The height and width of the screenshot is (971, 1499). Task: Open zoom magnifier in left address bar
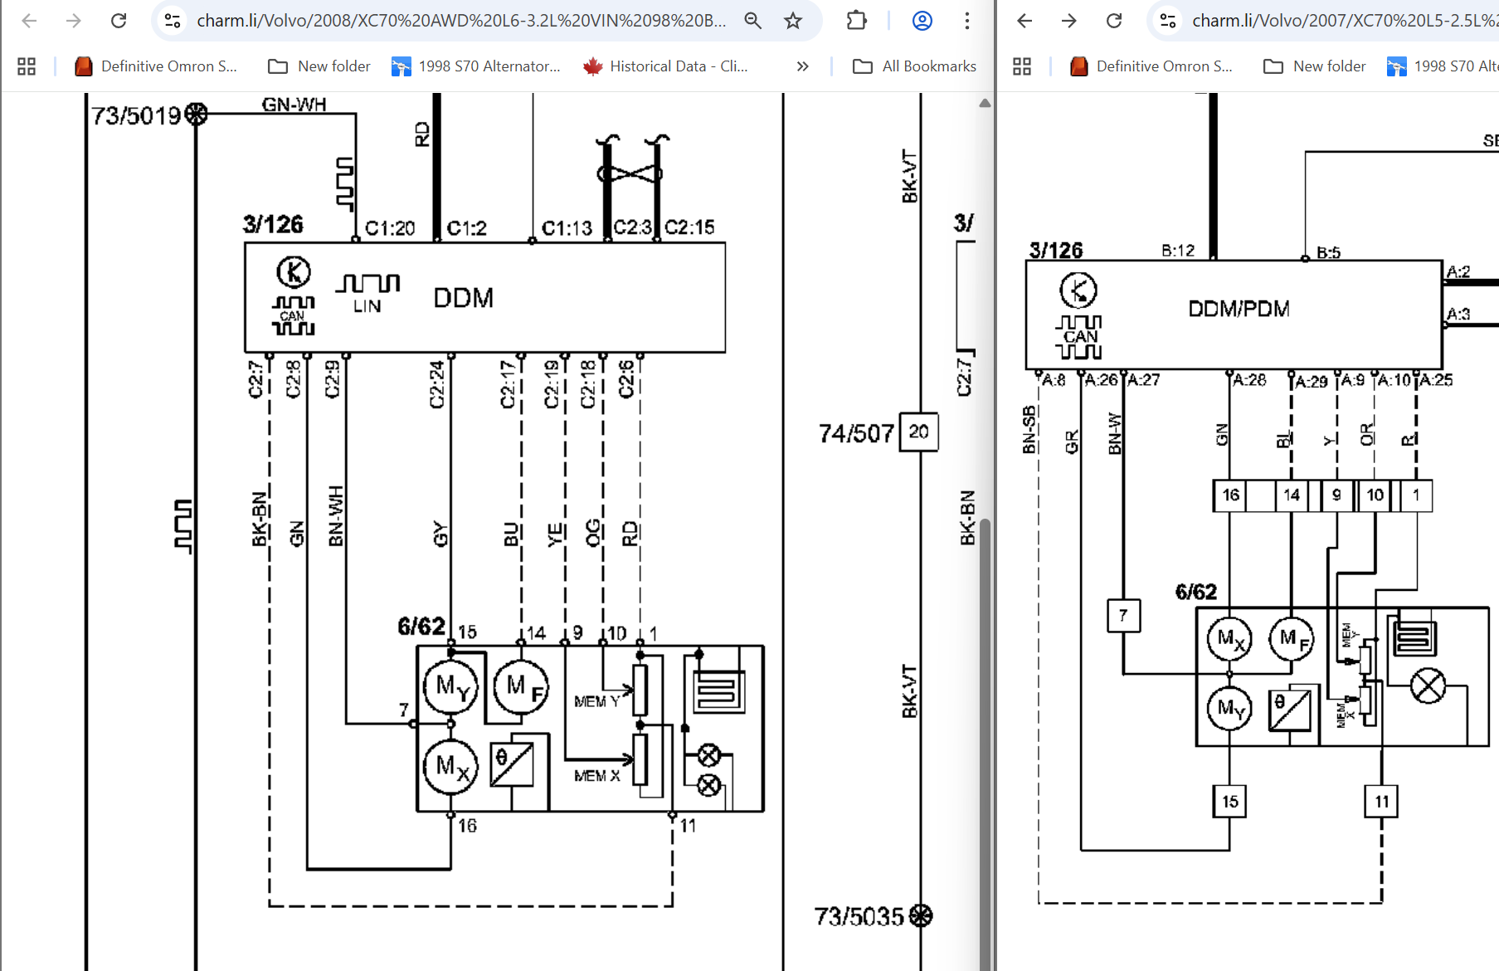point(752,21)
